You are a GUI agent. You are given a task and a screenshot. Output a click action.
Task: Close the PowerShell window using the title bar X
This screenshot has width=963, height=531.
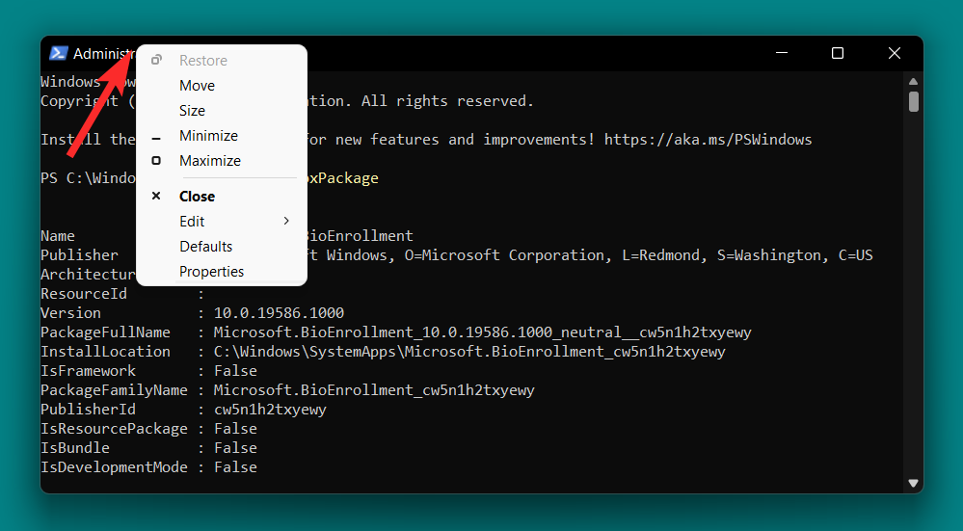[x=895, y=53]
